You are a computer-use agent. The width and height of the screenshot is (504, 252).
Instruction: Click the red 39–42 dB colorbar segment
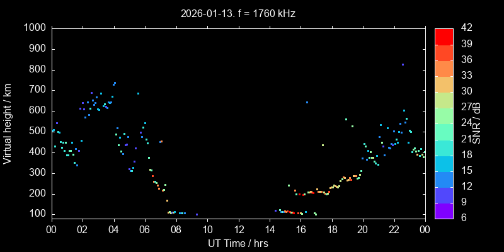click(x=444, y=37)
